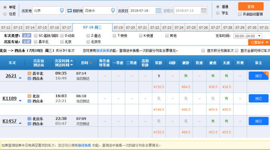The width and height of the screenshot is (270, 150).
Task: Click the 出发日 date input field
Action: click(x=142, y=10)
